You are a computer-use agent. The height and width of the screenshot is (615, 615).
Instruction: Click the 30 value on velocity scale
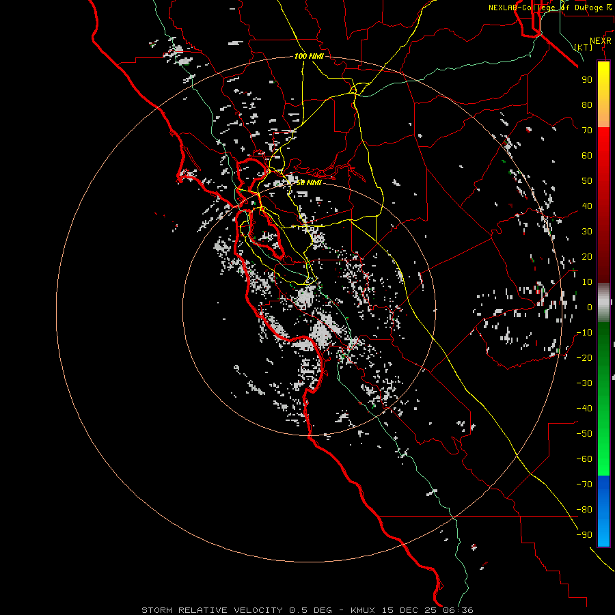[x=587, y=232]
